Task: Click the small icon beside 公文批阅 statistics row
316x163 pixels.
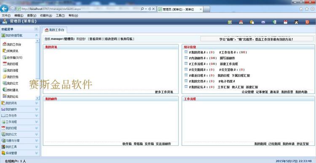Action: [186, 69]
